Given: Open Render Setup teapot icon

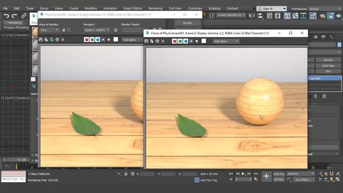Looking at the screenshot, I should 323,16.
